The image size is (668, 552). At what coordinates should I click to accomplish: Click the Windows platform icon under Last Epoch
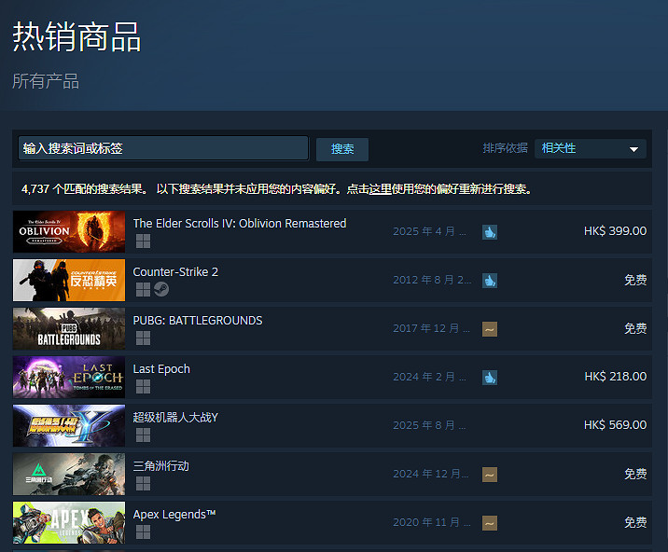[143, 386]
